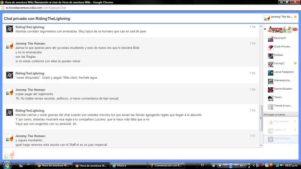Click Lance Fastgrand's avatar
The height and width of the screenshot is (169, 301).
pos(270,73)
